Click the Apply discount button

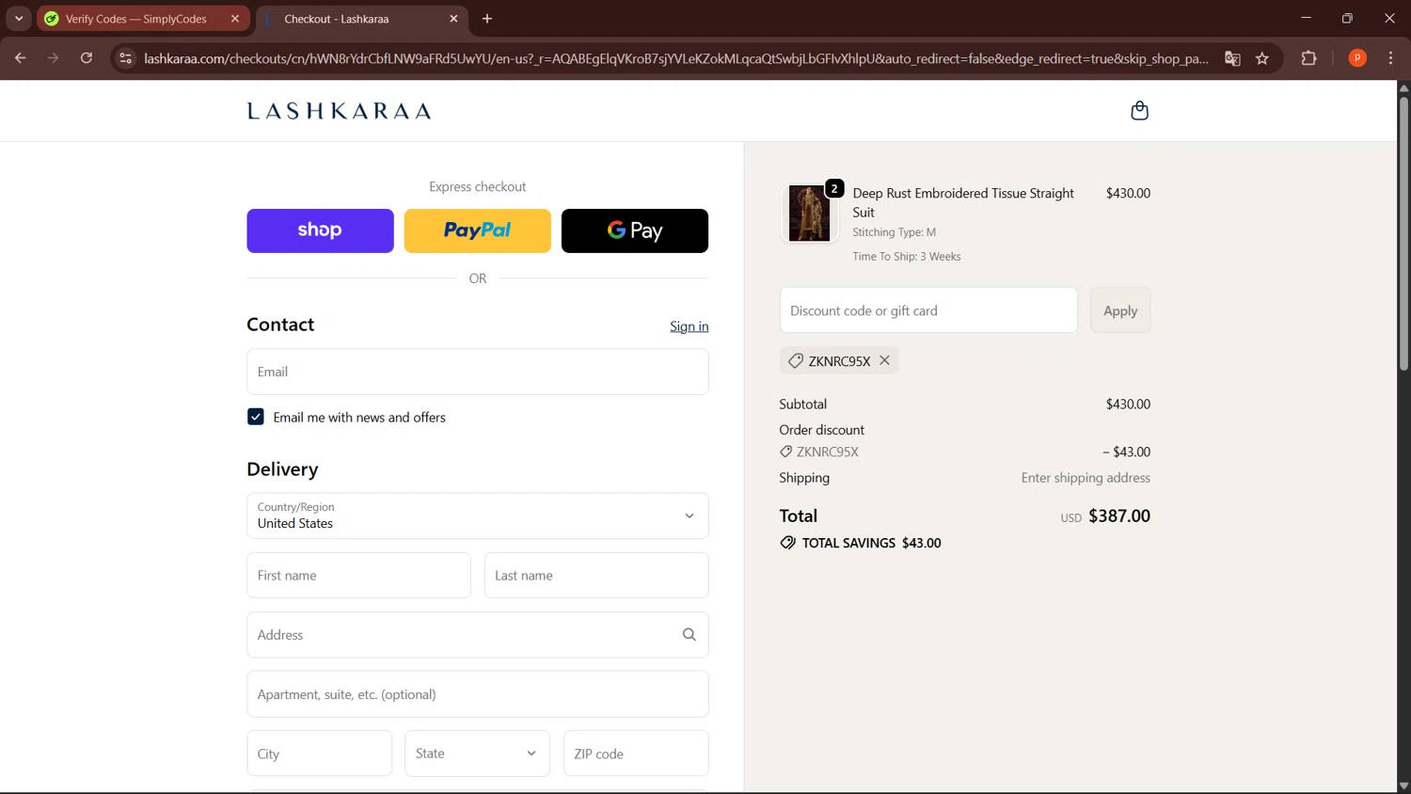[x=1120, y=310]
